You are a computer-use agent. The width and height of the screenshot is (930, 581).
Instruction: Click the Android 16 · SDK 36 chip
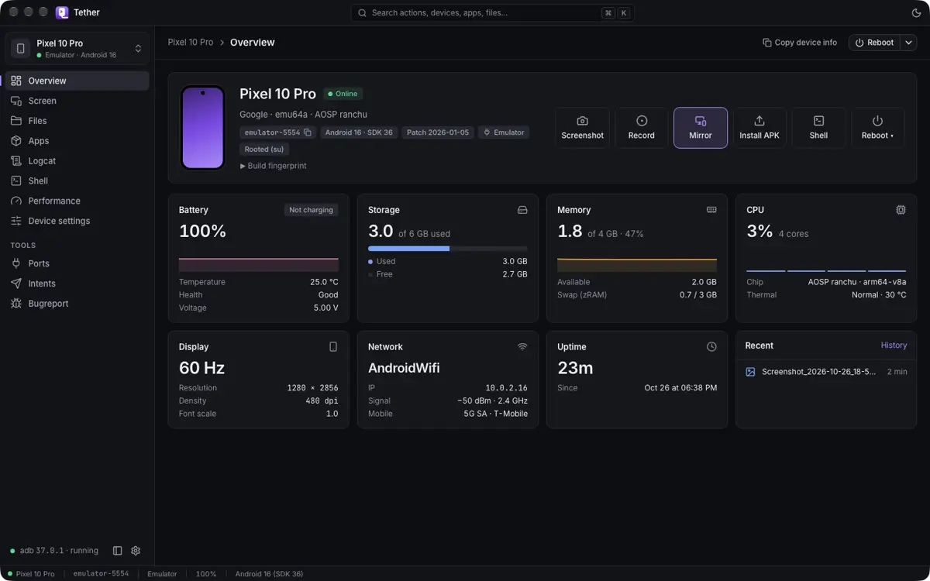click(359, 132)
